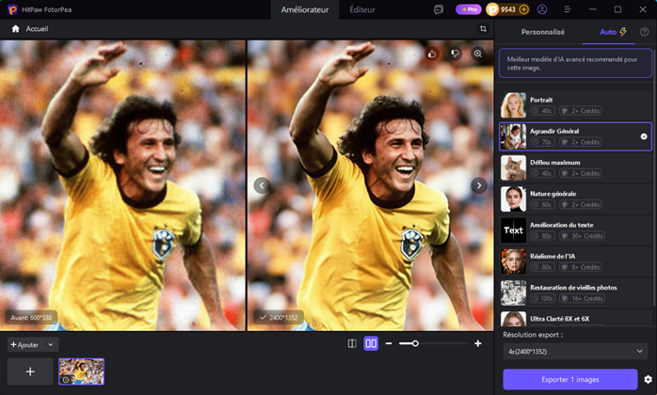Open the crop tool icon

click(483, 28)
